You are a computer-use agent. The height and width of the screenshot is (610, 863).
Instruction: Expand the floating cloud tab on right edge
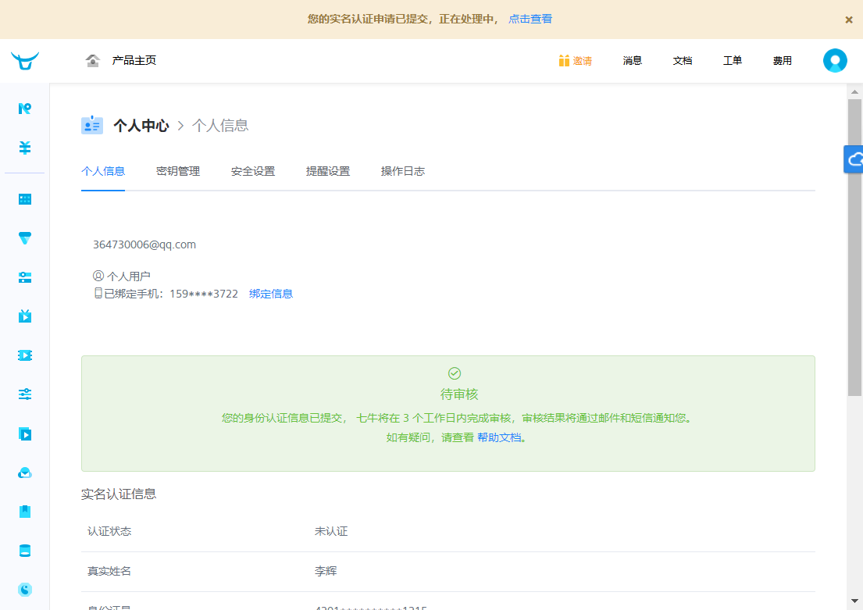point(857,159)
